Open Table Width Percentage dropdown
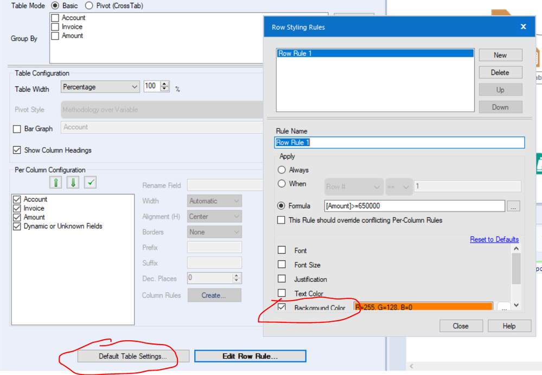The width and height of the screenshot is (542, 375). coord(100,87)
